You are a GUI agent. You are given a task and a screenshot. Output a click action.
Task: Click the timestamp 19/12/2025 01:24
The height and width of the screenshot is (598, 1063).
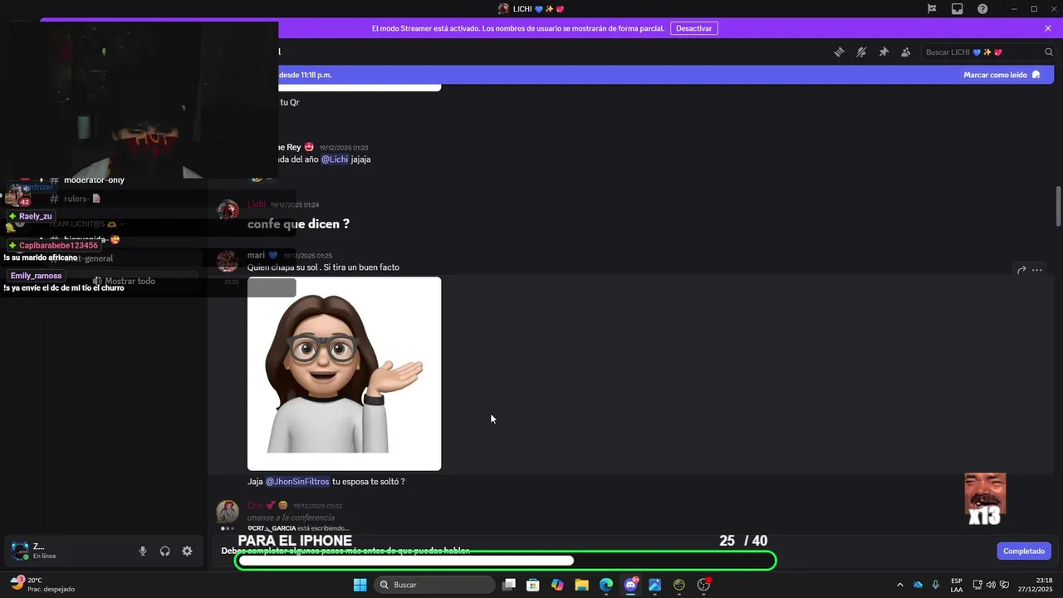tap(295, 205)
